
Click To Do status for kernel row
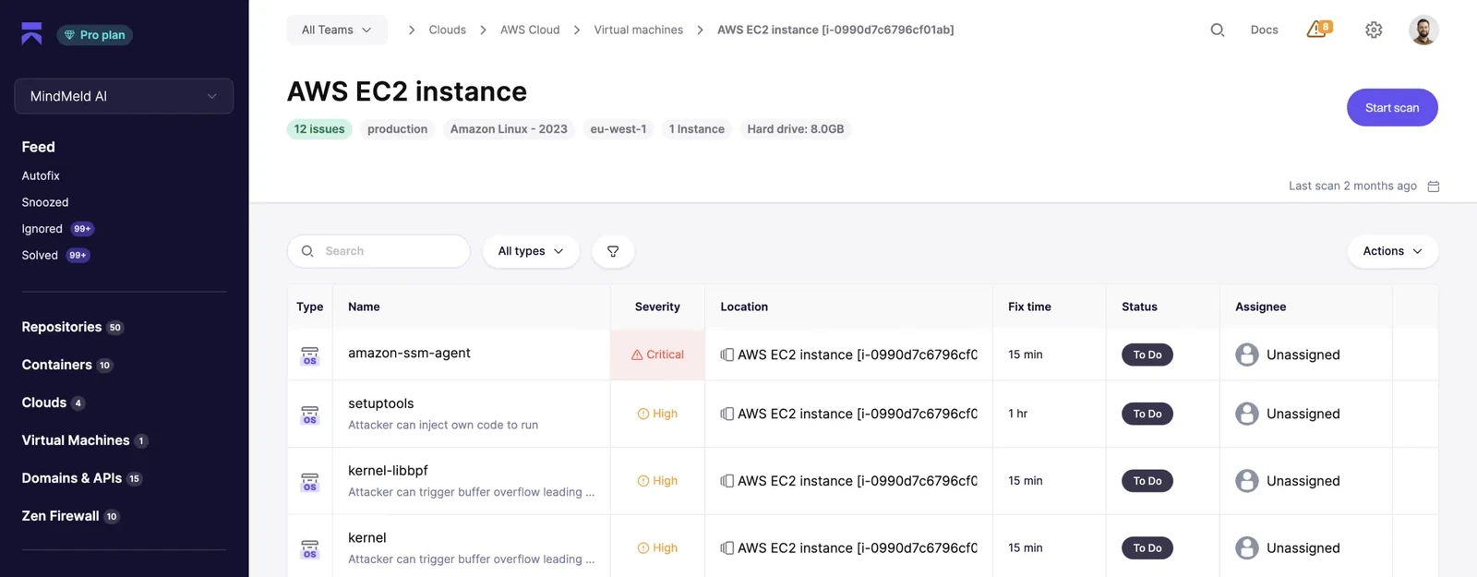[1147, 547]
